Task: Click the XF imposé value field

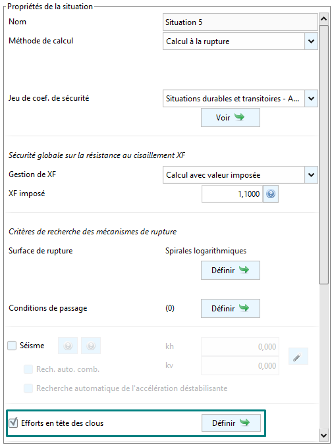Action: [232, 194]
